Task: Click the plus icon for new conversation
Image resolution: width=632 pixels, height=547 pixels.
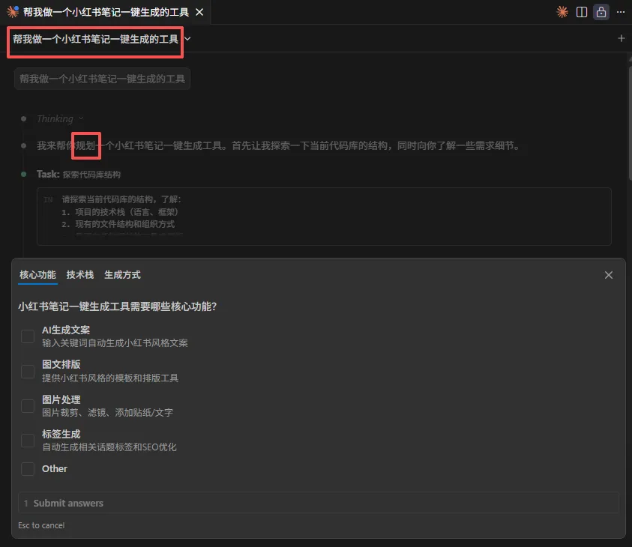Action: 621,38
